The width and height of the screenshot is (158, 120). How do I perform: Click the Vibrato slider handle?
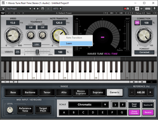37,51
